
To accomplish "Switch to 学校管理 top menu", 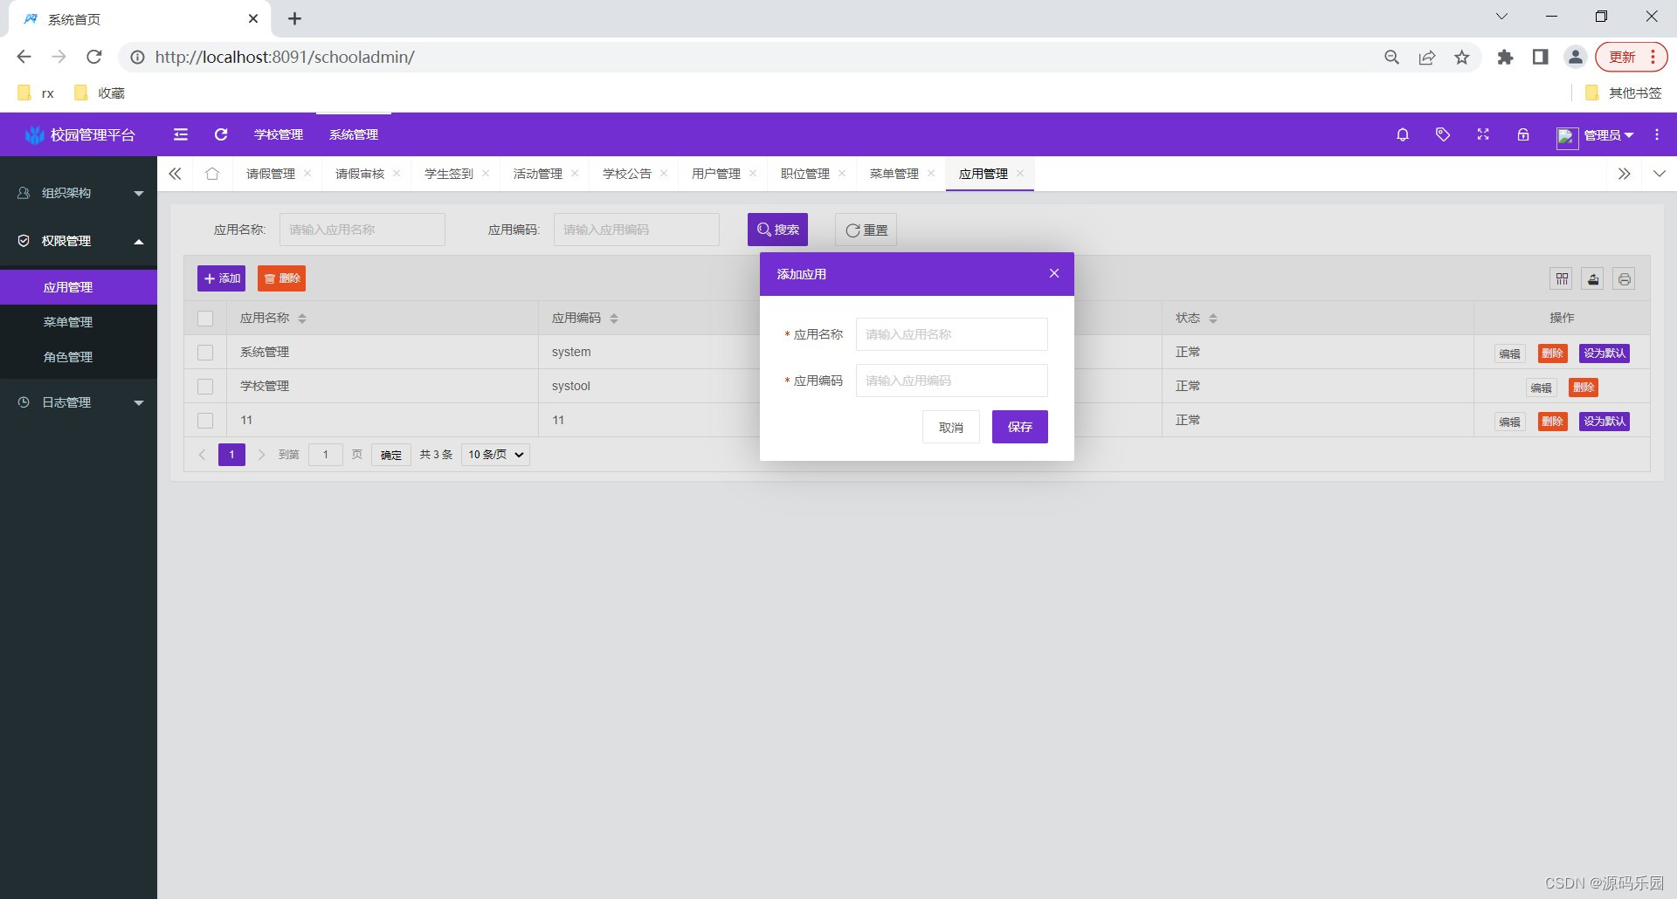I will tap(278, 134).
